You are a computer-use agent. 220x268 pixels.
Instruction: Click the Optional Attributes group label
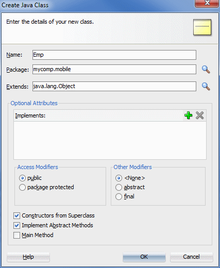coord(34,103)
